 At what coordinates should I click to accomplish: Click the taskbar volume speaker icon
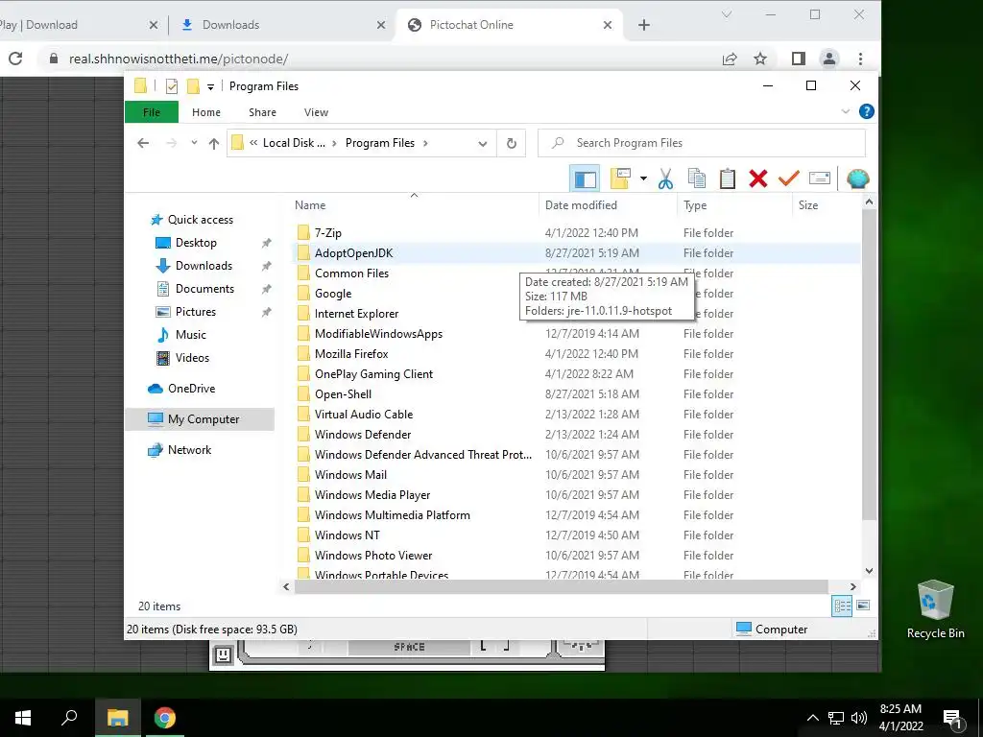[859, 718]
